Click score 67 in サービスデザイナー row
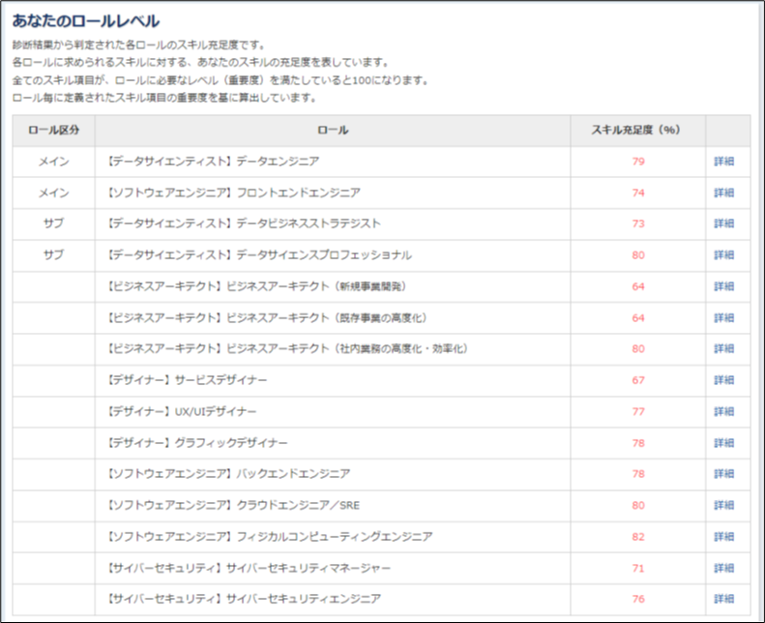This screenshot has height=623, width=765. click(x=638, y=380)
